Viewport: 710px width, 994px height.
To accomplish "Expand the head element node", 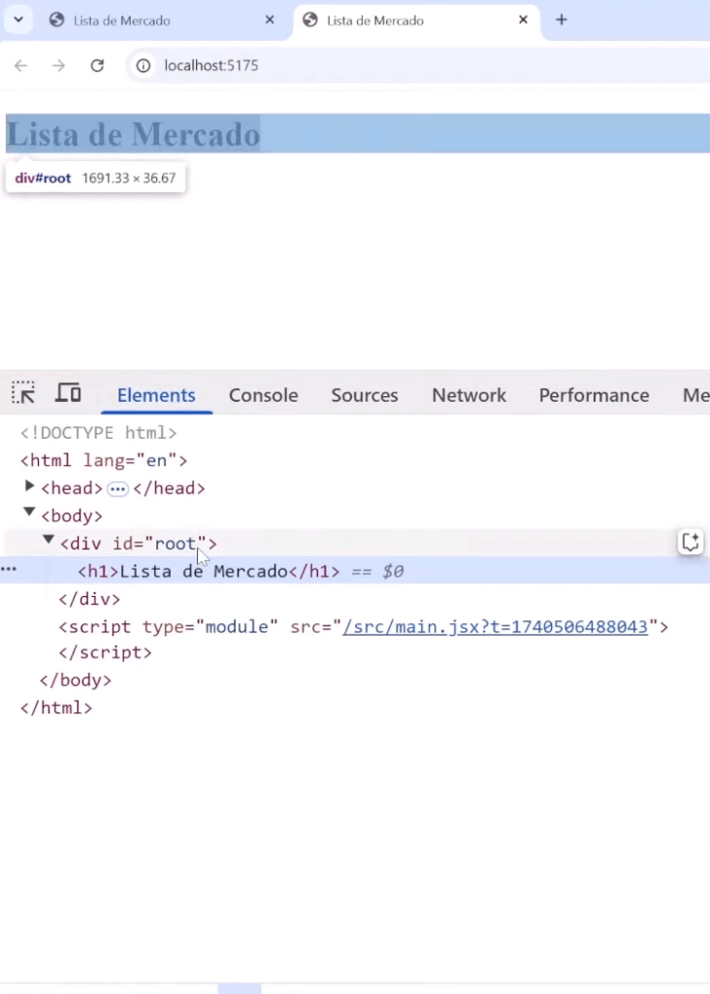I will 29,487.
